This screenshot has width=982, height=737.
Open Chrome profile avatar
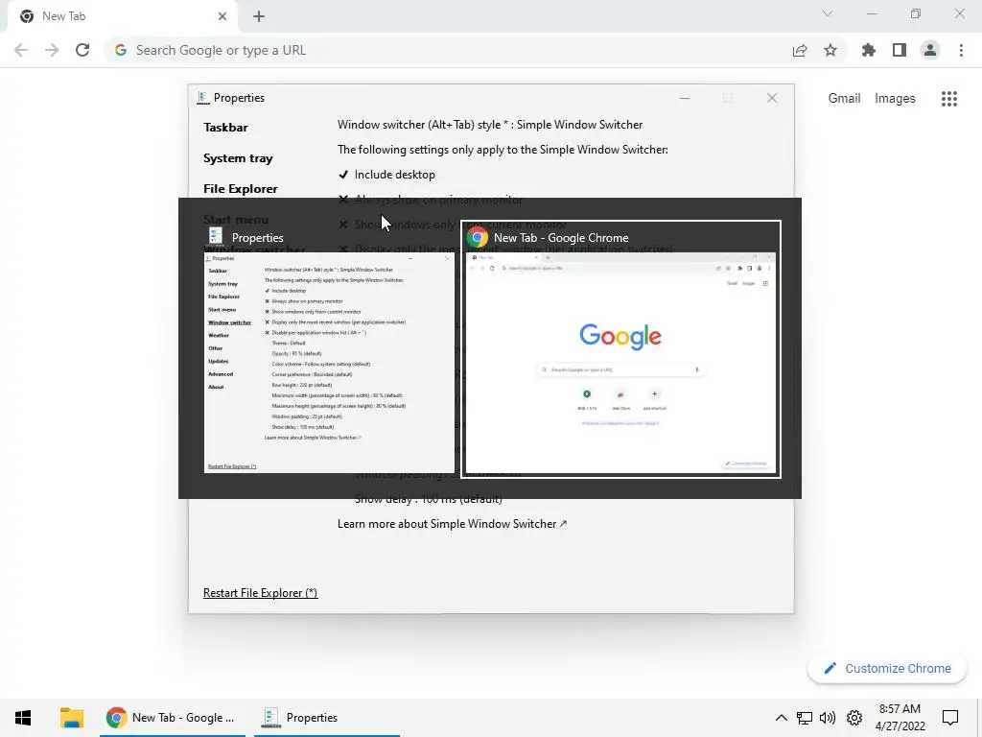(x=930, y=50)
